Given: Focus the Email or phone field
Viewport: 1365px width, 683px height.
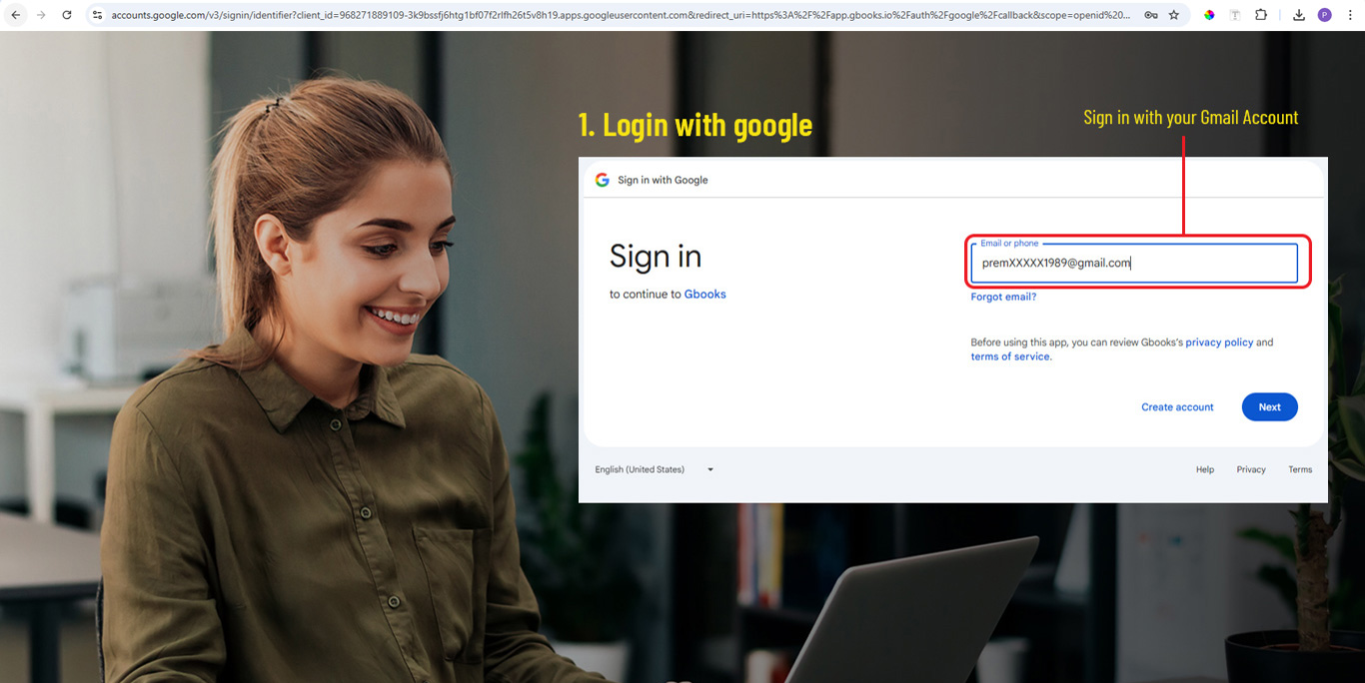Looking at the screenshot, I should pos(1134,264).
